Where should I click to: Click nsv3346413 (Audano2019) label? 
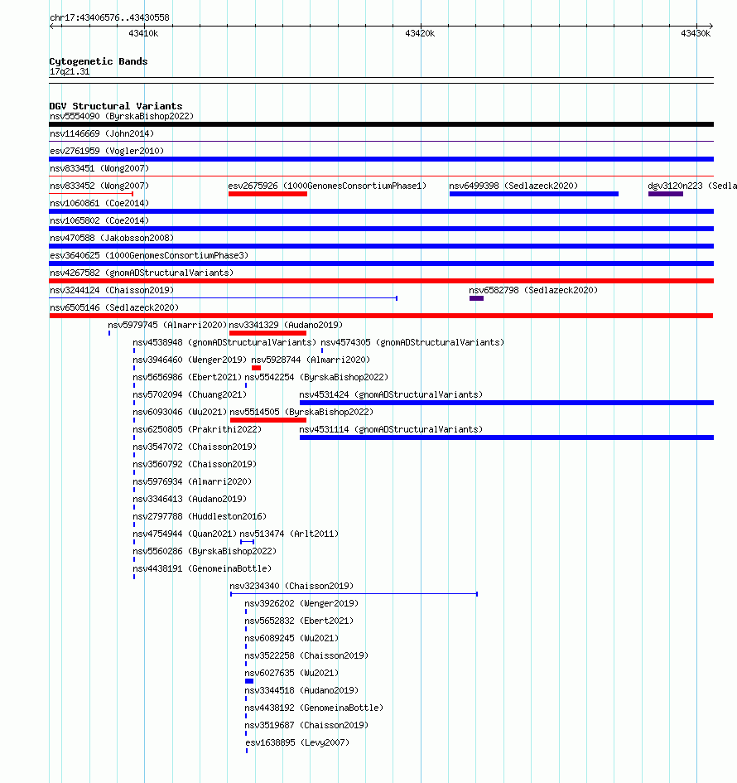tap(190, 500)
